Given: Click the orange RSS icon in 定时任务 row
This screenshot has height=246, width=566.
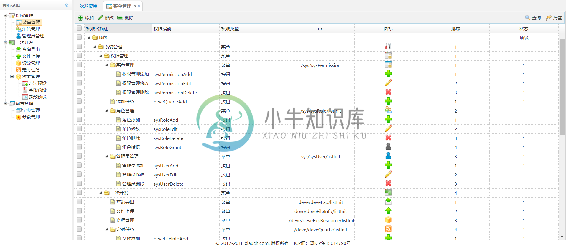Looking at the screenshot, I should (388, 229).
